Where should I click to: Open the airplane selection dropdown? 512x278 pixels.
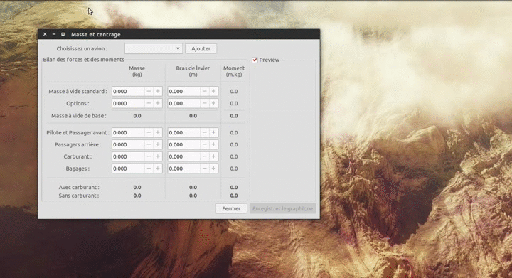pyautogui.click(x=154, y=48)
